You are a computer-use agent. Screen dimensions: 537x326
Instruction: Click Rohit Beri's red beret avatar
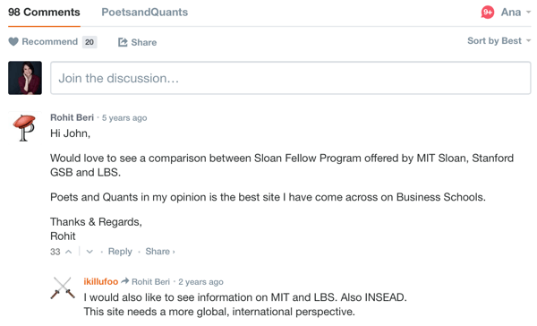[x=25, y=127]
